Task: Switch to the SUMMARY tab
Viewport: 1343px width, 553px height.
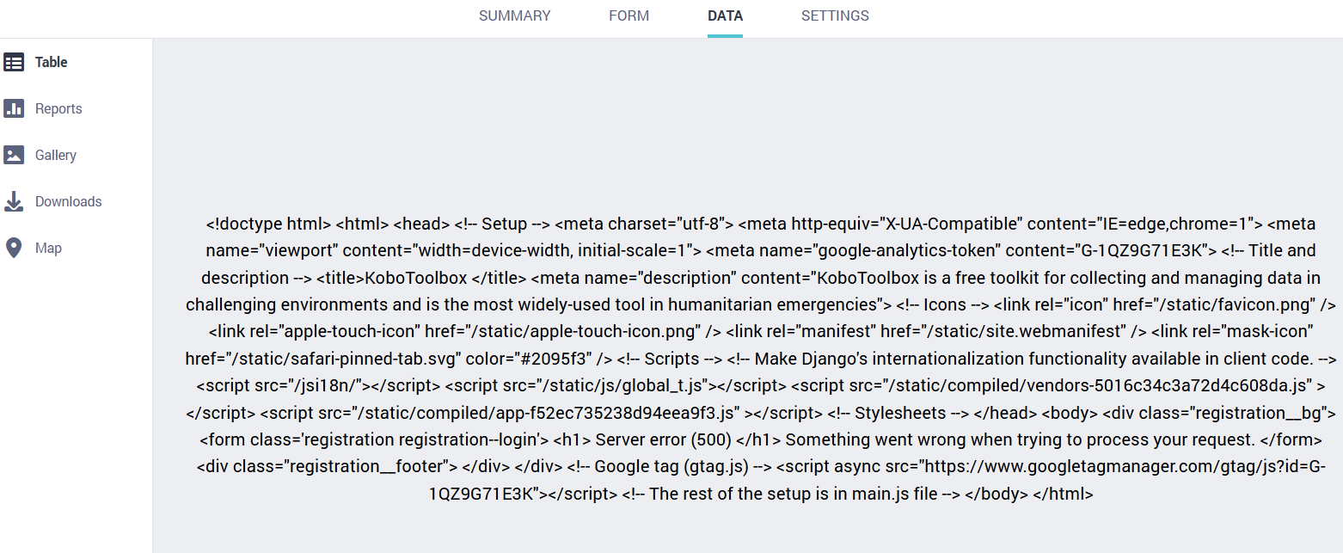Action: pyautogui.click(x=514, y=15)
